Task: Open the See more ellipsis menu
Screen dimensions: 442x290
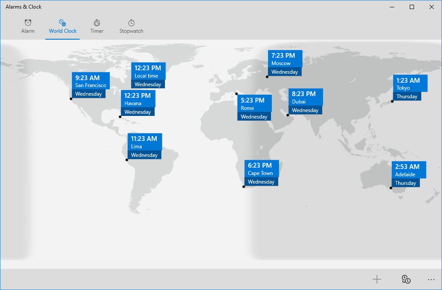Action: point(432,279)
